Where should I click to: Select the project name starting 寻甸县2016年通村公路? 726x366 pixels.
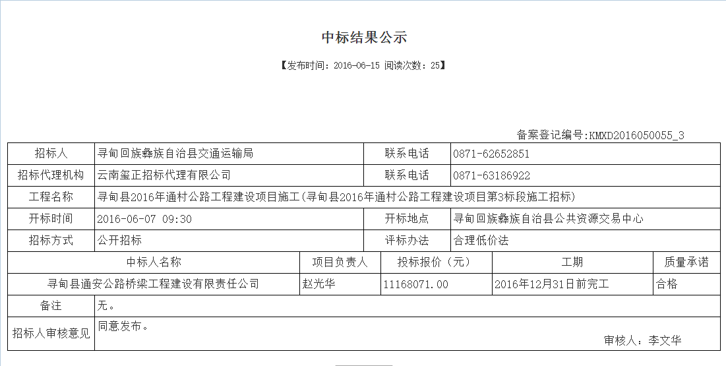point(336,197)
